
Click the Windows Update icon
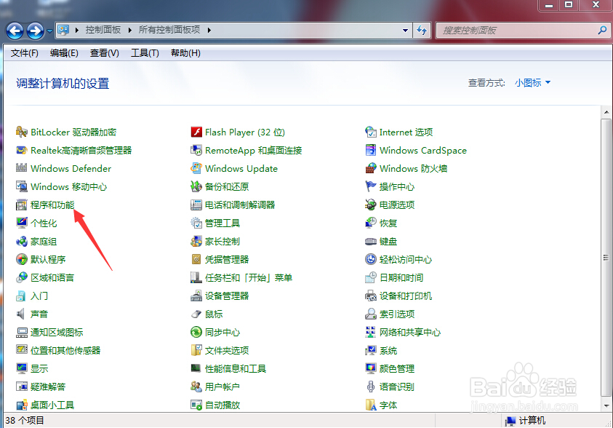(196, 168)
